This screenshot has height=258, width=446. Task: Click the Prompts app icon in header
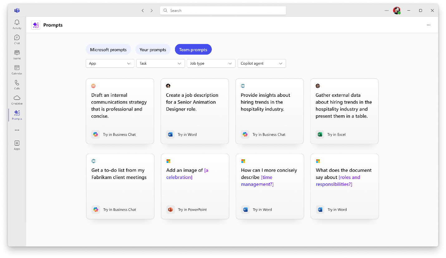36,25
